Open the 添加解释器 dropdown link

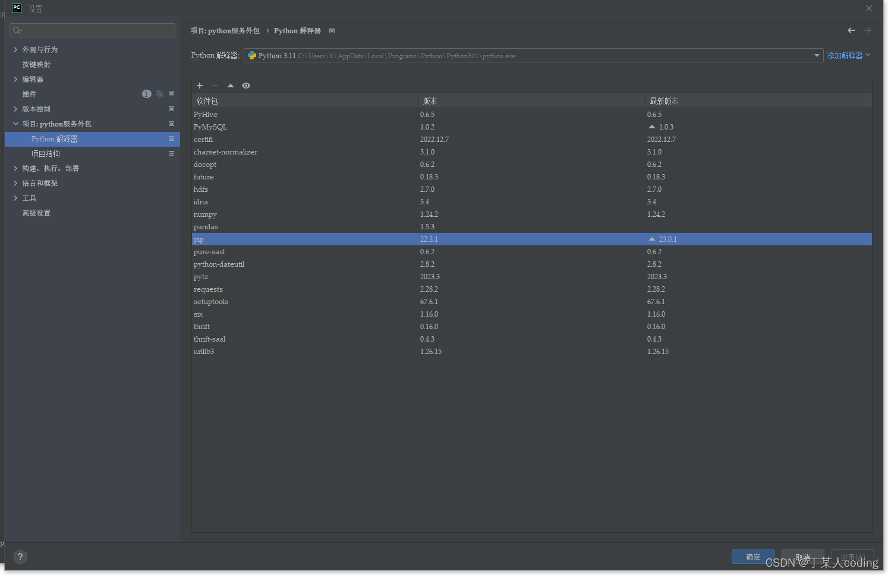(849, 55)
